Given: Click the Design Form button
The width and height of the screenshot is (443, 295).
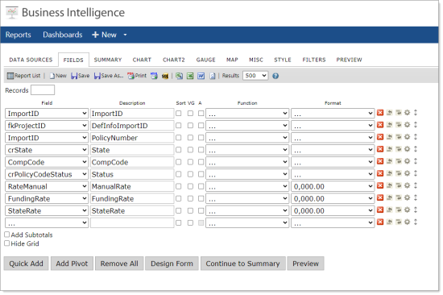Looking at the screenshot, I should pos(172,264).
